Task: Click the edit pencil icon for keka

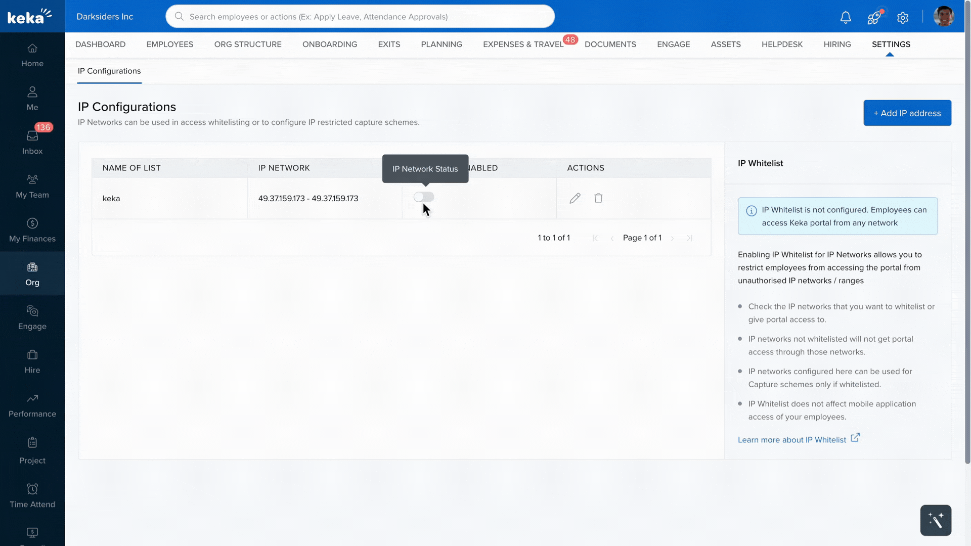Action: [x=575, y=198]
